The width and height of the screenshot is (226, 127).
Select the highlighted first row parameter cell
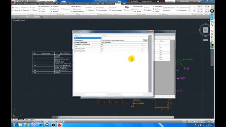coord(87,38)
